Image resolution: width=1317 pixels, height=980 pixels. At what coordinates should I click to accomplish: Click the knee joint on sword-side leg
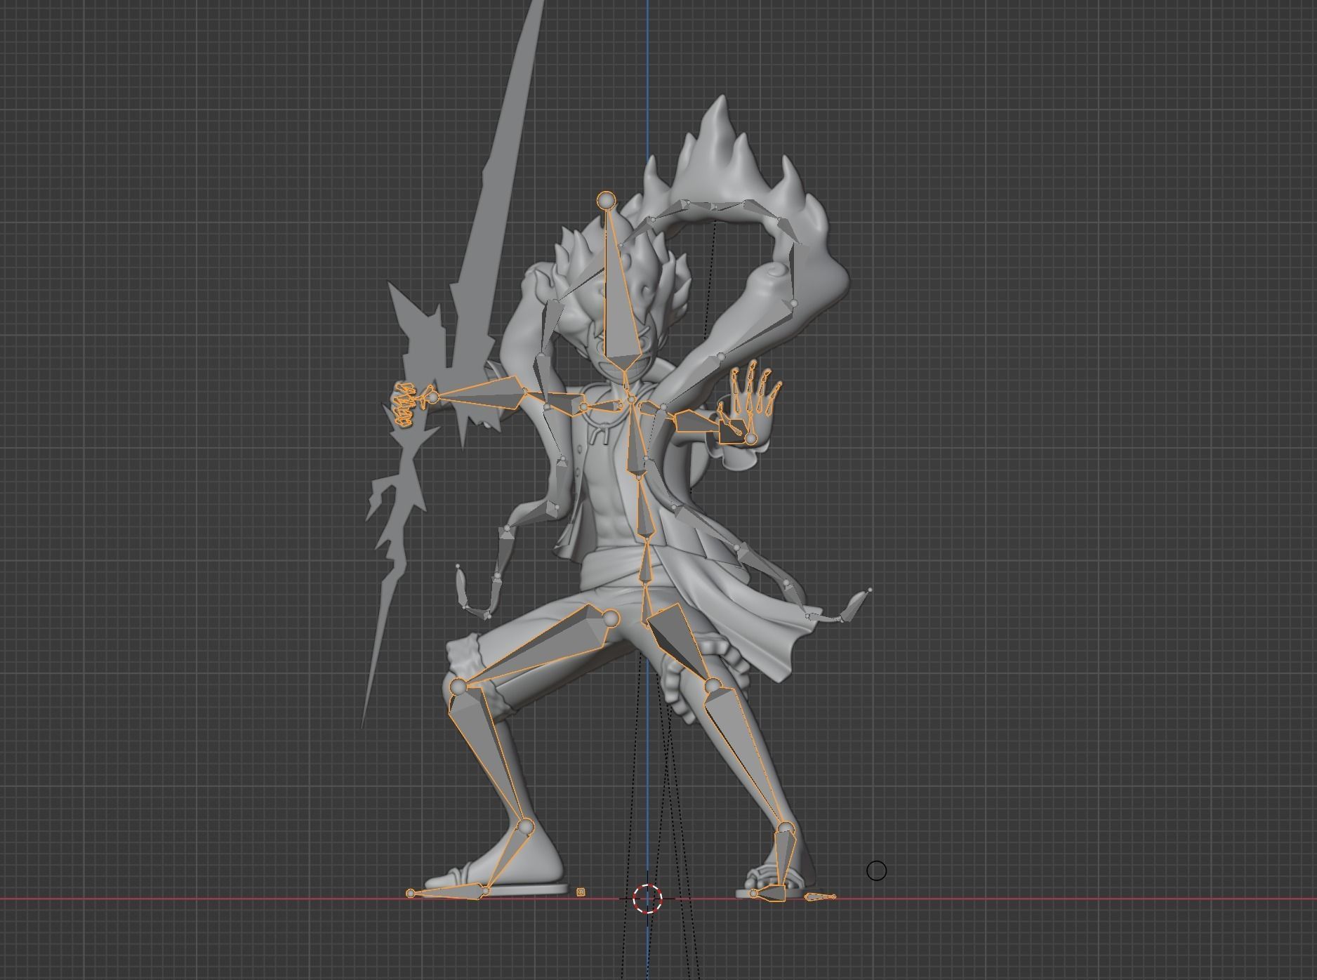pyautogui.click(x=458, y=687)
